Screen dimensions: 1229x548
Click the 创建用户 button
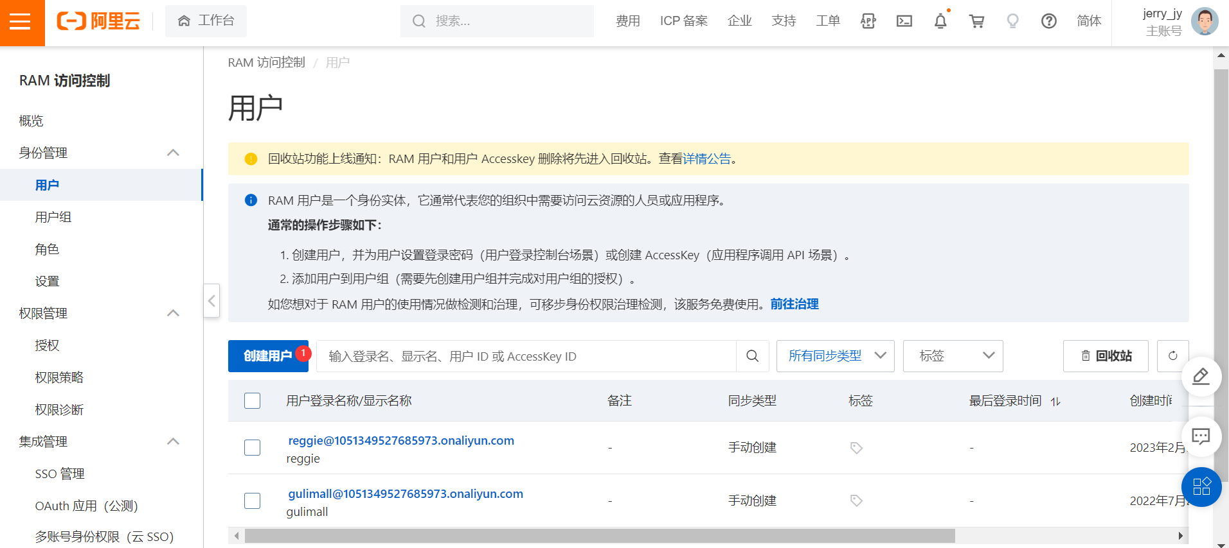268,356
